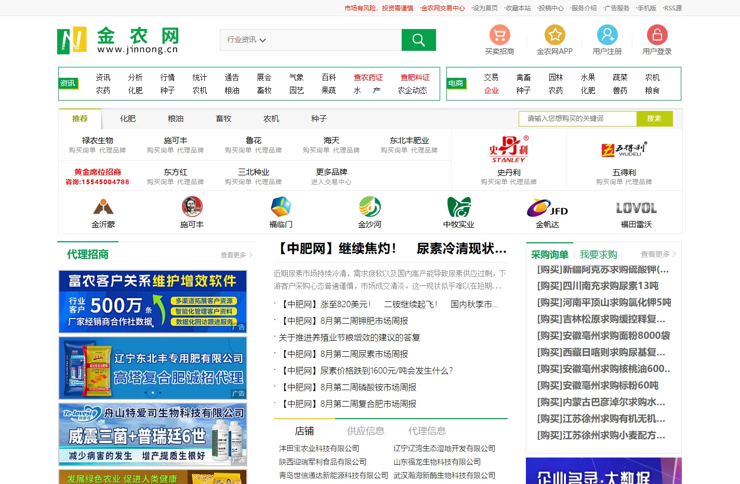Viewport: 740px width, 484px height.
Task: Expand 查看更多 next to 代理招商
Action: point(236,255)
